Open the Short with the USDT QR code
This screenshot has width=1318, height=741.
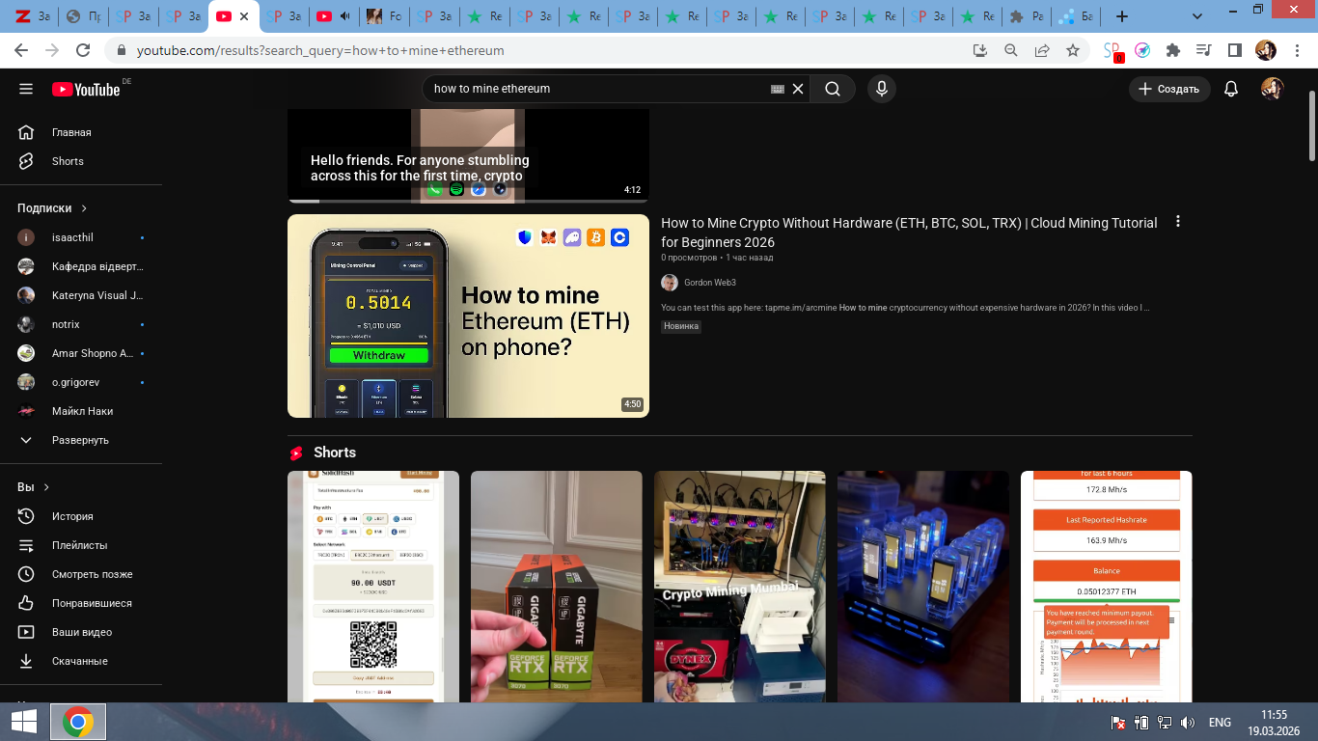pyautogui.click(x=373, y=587)
